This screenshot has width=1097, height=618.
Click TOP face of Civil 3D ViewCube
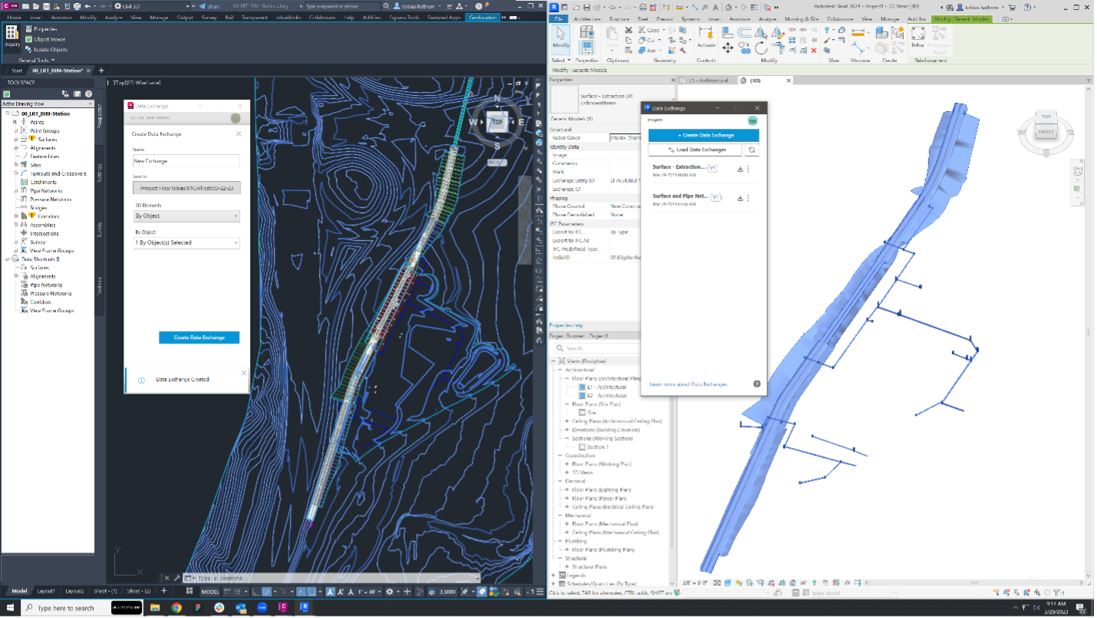(496, 122)
